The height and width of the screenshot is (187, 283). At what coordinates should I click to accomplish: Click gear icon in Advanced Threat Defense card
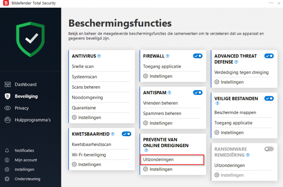click(217, 82)
